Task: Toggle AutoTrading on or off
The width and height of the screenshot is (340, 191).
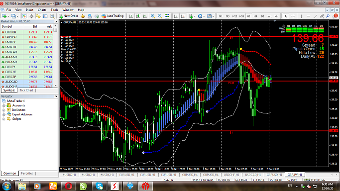Action: pyautogui.click(x=113, y=16)
